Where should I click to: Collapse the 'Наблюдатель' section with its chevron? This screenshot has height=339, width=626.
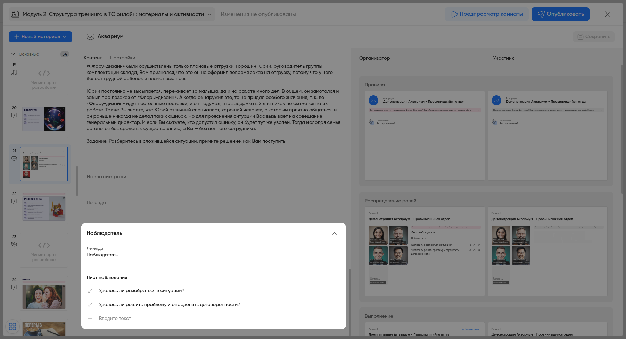coord(334,234)
